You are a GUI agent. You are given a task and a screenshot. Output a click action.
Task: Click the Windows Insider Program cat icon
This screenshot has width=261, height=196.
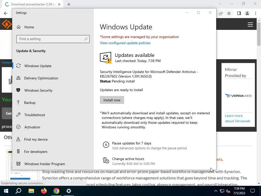click(x=18, y=164)
